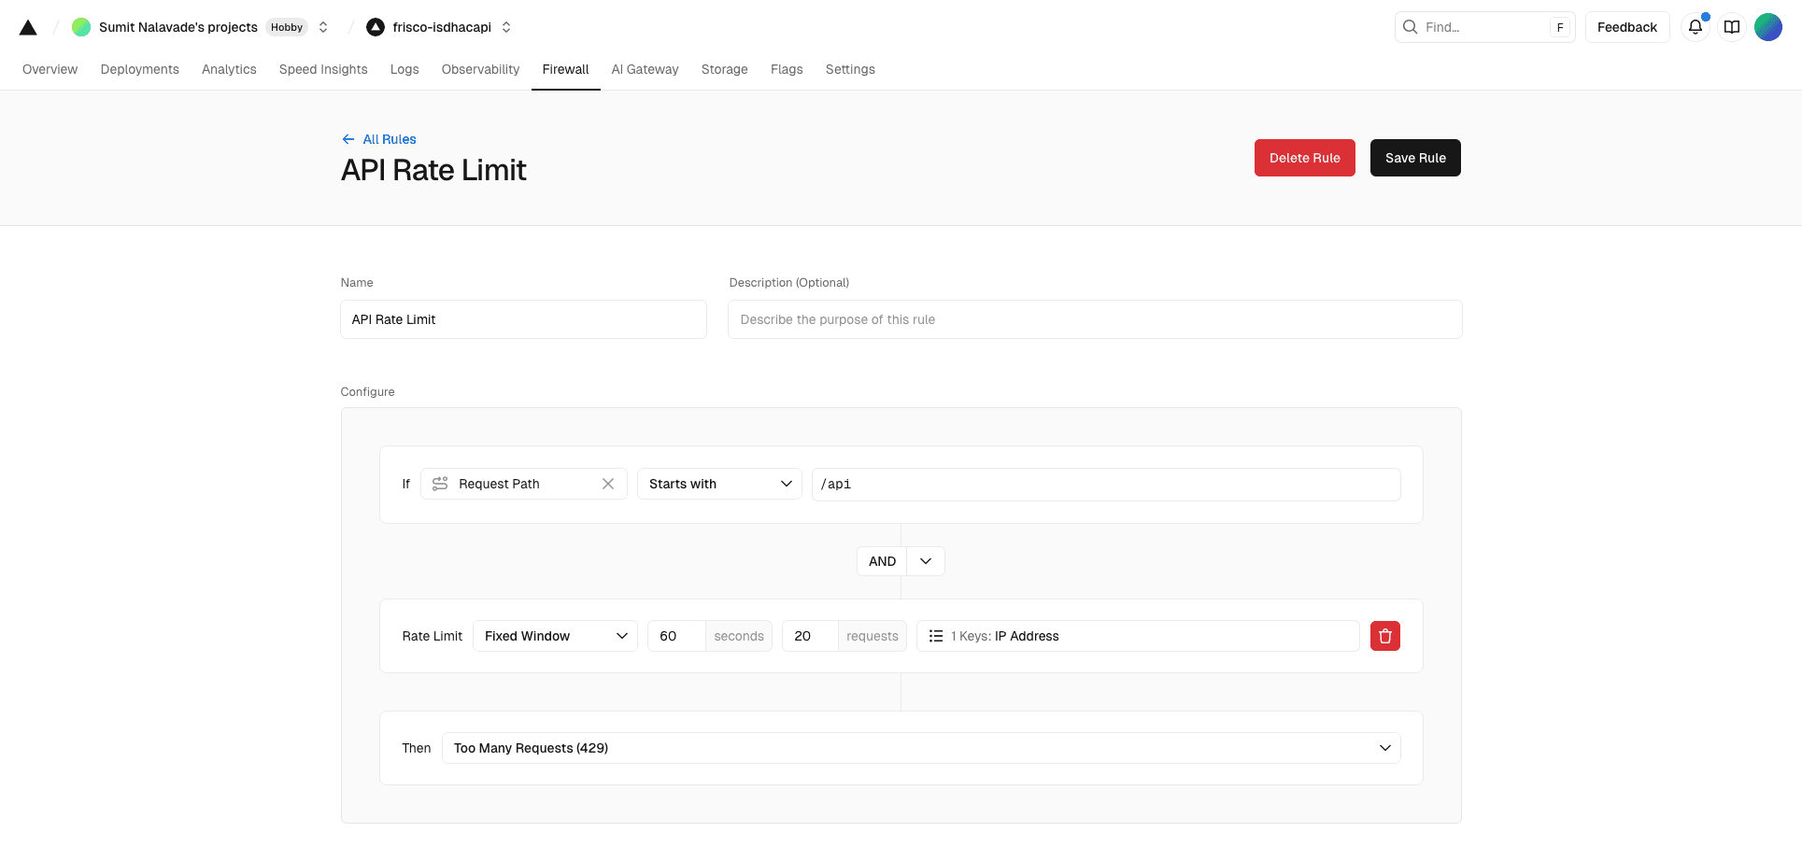Clear the Request Path condition field
The height and width of the screenshot is (860, 1802).
[608, 484]
